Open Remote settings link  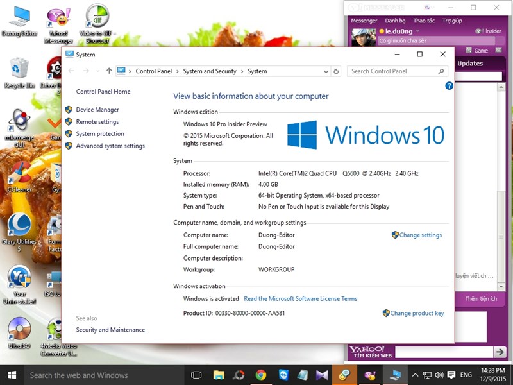click(97, 122)
